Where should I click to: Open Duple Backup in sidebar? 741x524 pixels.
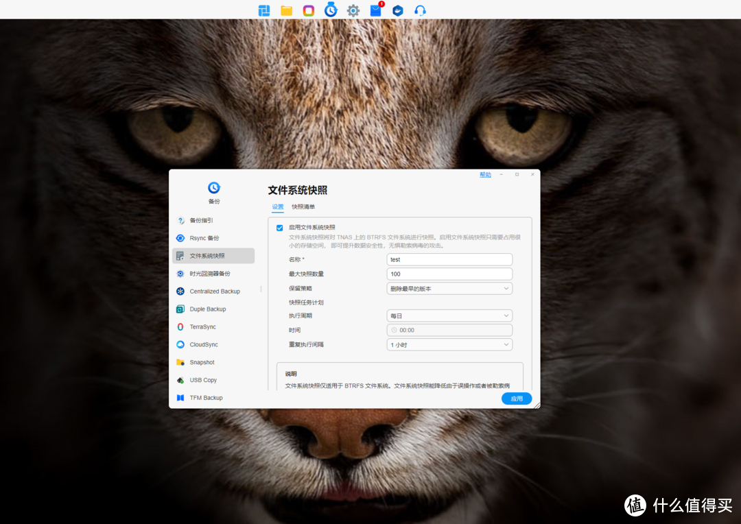point(207,309)
